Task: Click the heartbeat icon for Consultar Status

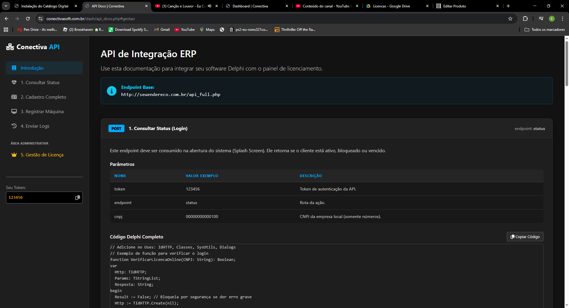Action: tap(14, 82)
